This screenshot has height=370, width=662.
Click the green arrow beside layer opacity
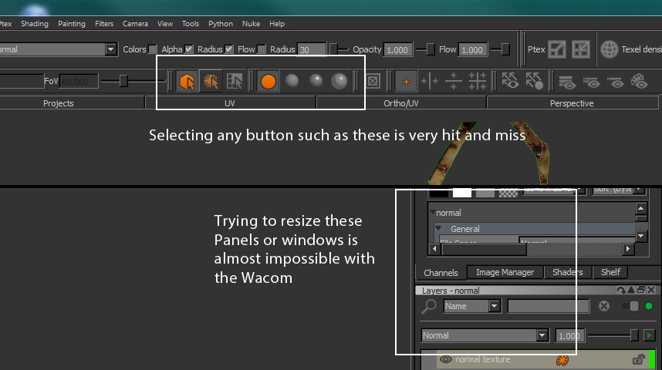[649, 335]
